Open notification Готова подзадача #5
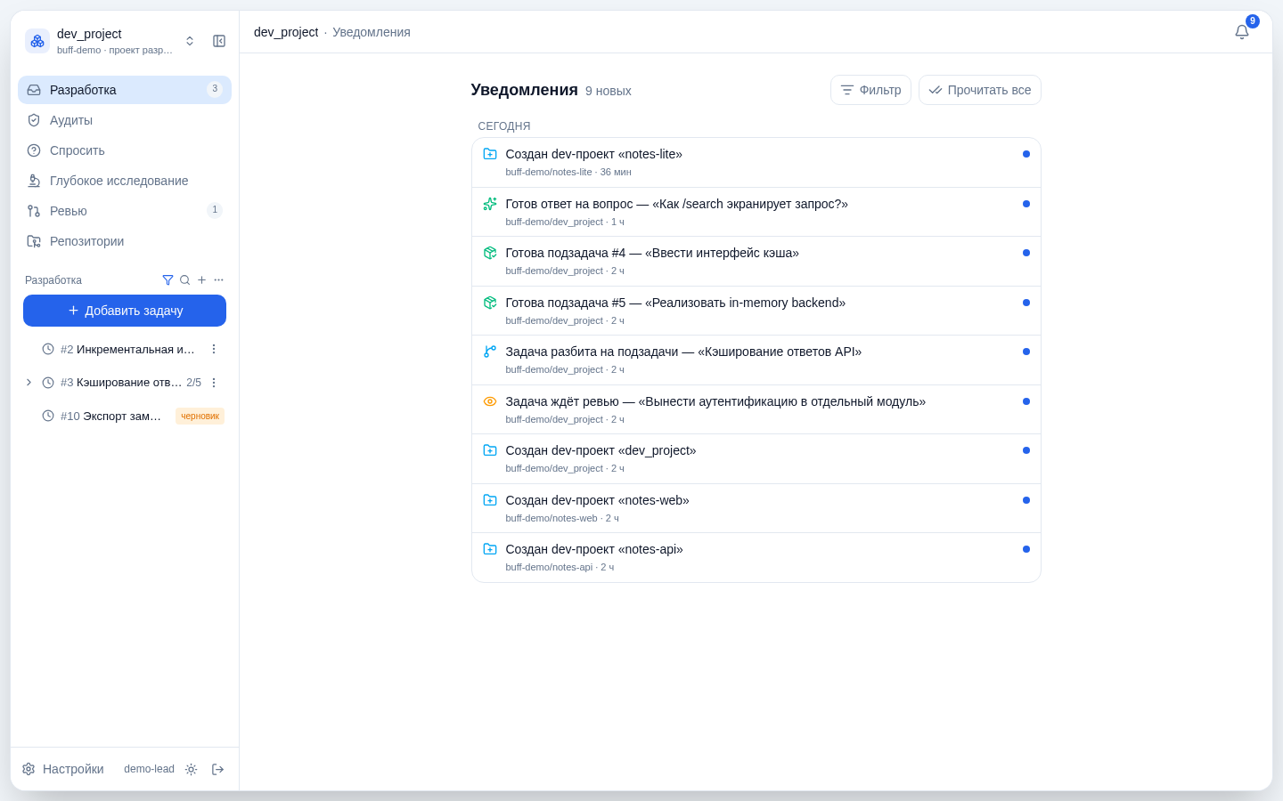 point(756,311)
